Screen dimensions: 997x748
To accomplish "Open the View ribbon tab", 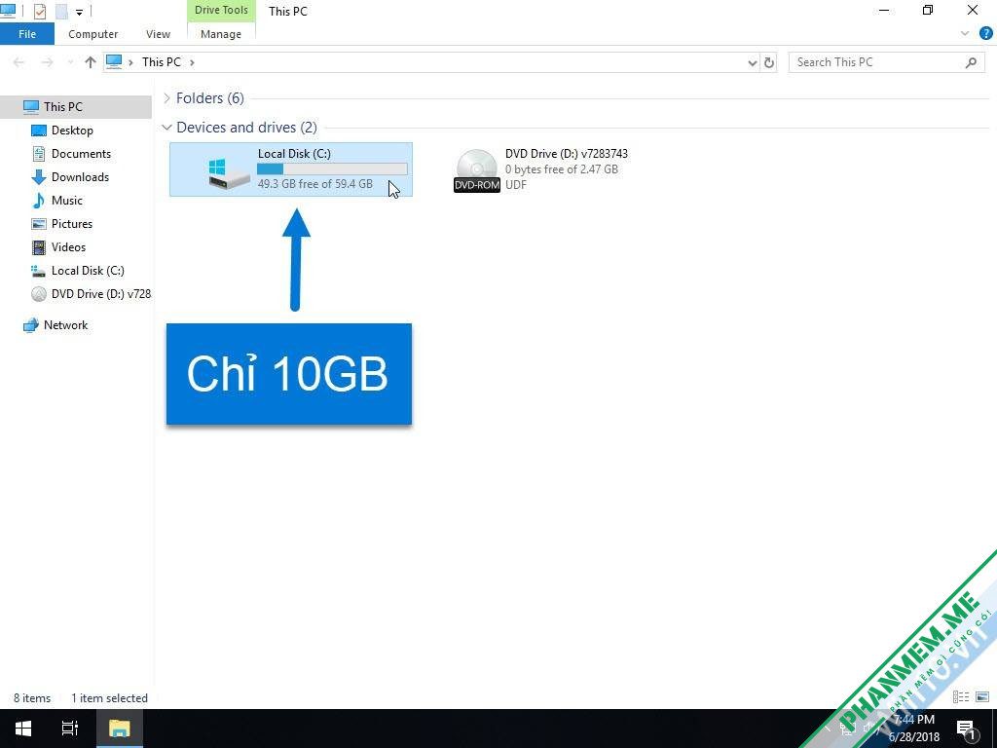I will click(158, 34).
